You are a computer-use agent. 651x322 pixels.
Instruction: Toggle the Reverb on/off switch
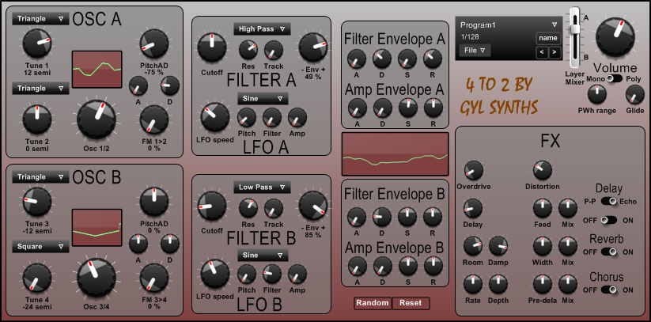[x=609, y=252]
